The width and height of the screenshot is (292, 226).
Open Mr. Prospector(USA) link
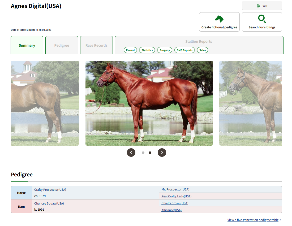(x=175, y=189)
